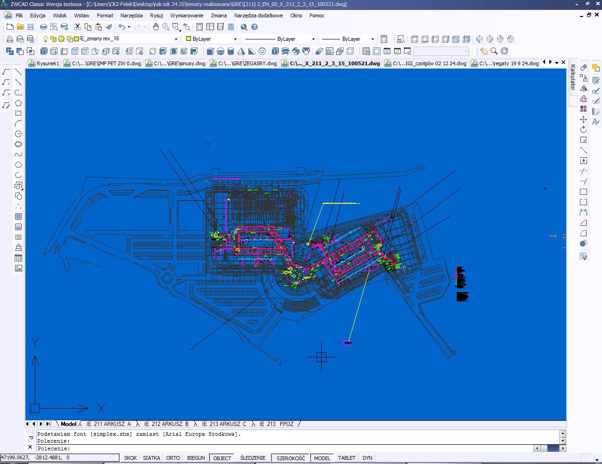Image resolution: width=602 pixels, height=464 pixels.
Task: Click the Hatch tool icon
Action: point(18,217)
